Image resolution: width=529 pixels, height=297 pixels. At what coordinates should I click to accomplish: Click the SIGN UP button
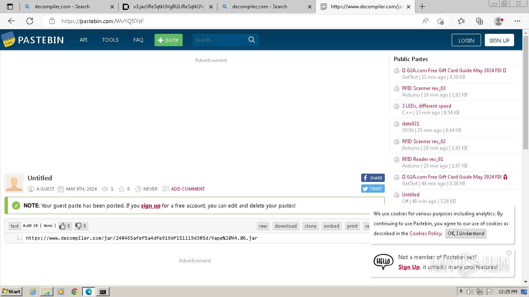point(499,40)
